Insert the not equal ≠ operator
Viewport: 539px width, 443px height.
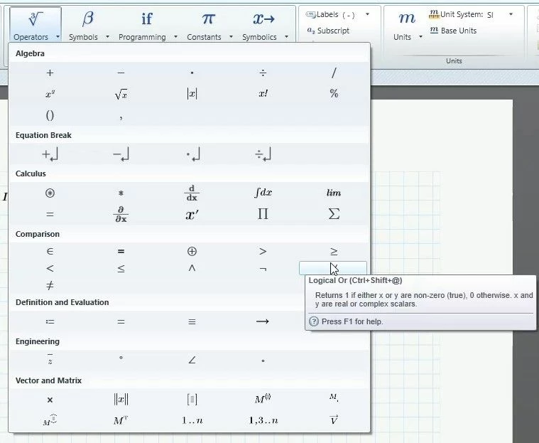[x=50, y=285]
